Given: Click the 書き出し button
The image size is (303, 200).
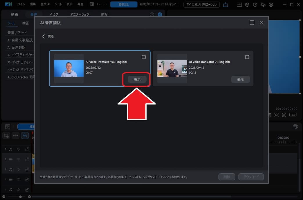Looking at the screenshot, I should coord(123,4).
